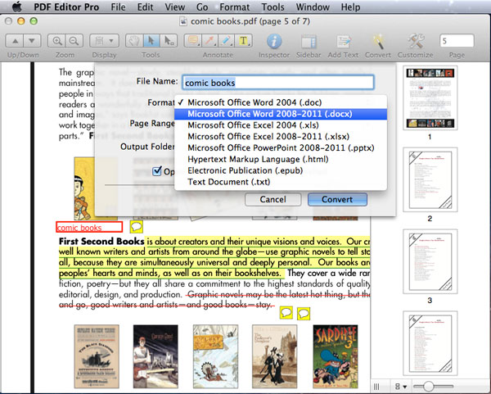Open the Display mode dropdown

coord(104,41)
